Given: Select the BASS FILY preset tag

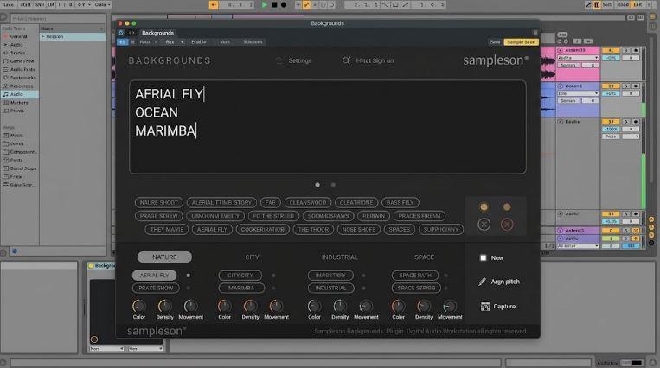Looking at the screenshot, I should tap(400, 203).
